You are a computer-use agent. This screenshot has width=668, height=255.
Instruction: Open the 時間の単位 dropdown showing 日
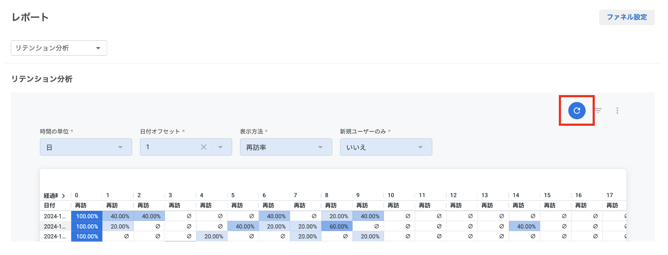pyautogui.click(x=86, y=147)
